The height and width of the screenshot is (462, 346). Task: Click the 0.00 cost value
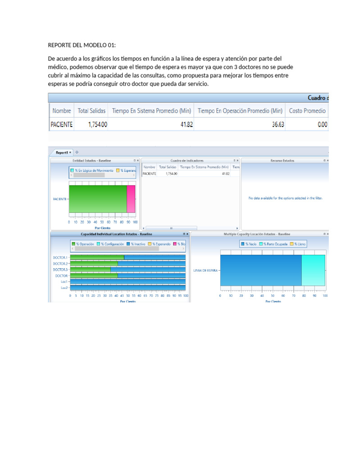(323, 125)
